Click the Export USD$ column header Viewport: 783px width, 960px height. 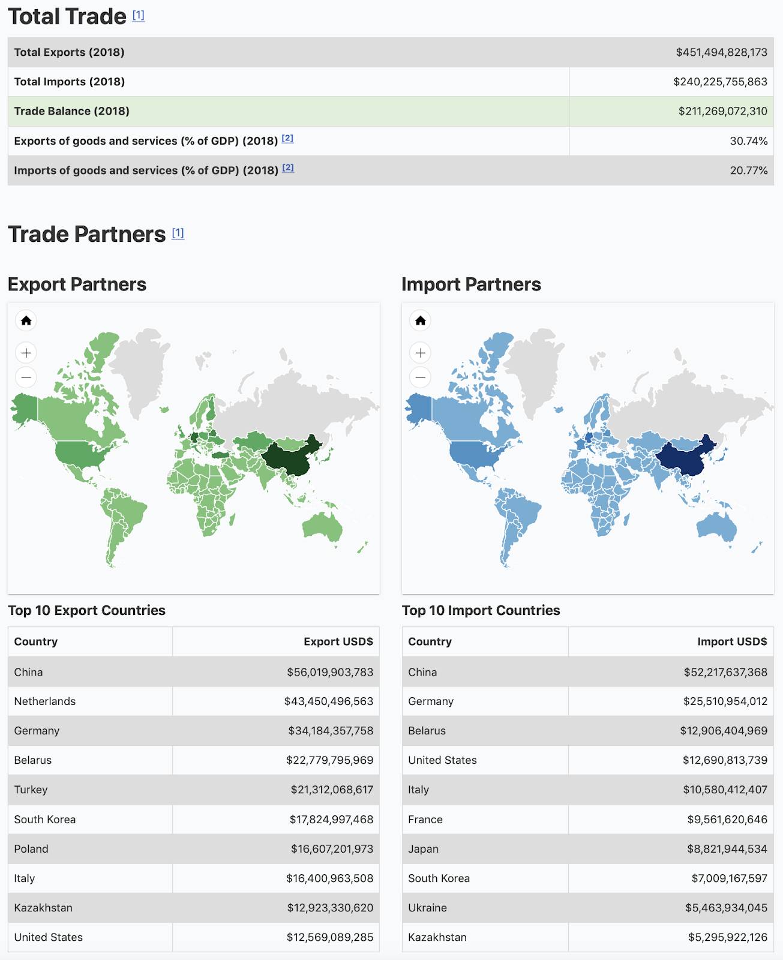coord(338,641)
